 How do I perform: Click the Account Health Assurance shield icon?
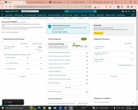(50, 26)
